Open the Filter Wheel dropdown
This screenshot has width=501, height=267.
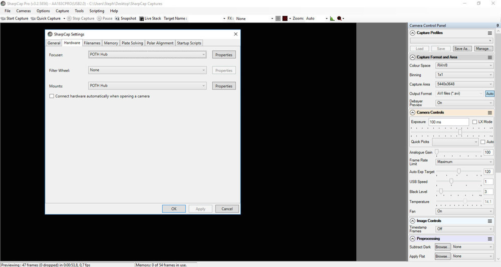[x=147, y=70]
